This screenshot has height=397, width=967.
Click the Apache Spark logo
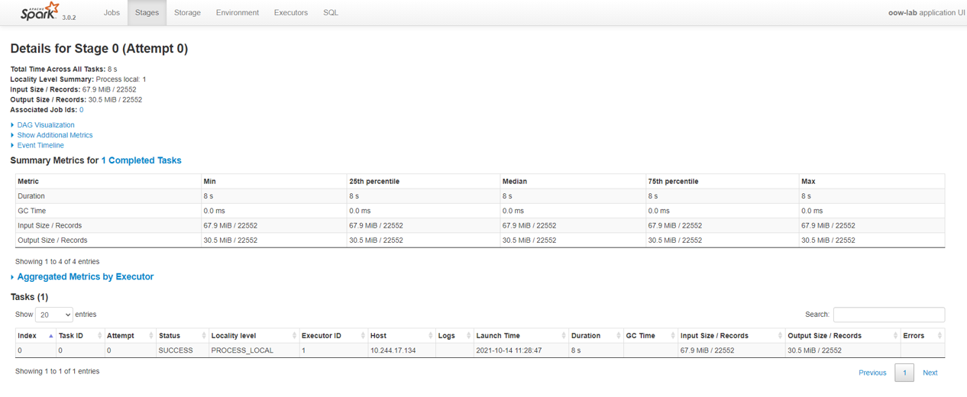40,12
